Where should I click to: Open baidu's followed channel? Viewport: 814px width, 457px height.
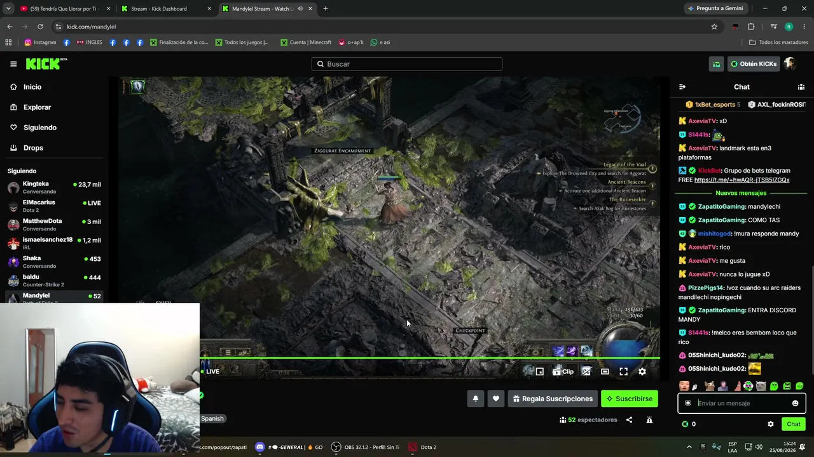click(54, 281)
